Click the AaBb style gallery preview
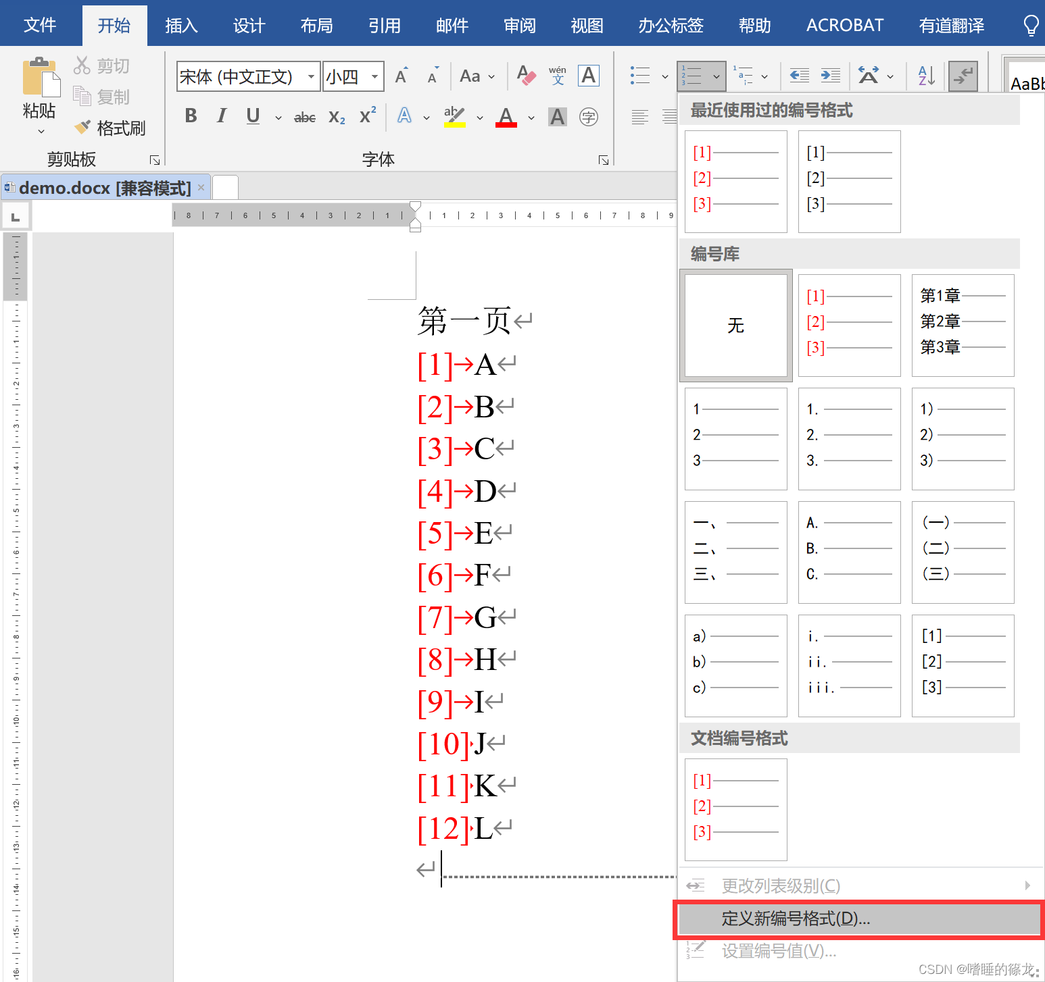 coord(1026,76)
